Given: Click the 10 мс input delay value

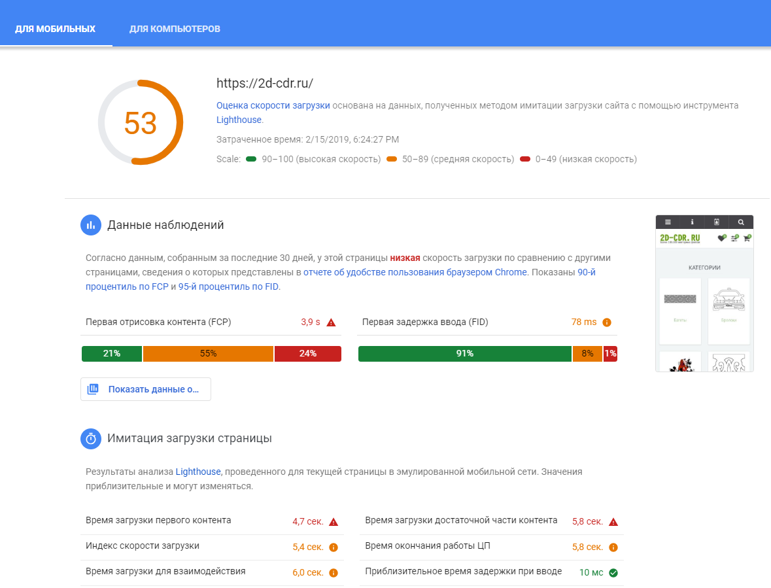Looking at the screenshot, I should (591, 572).
